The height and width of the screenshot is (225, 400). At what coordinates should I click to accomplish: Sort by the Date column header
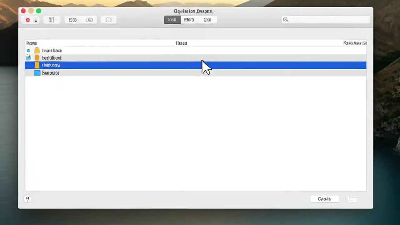pos(181,43)
